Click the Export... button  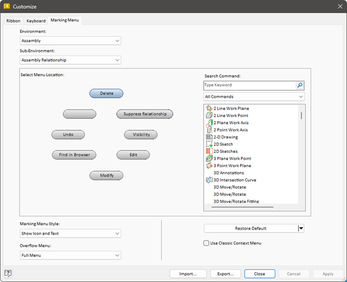(226, 273)
